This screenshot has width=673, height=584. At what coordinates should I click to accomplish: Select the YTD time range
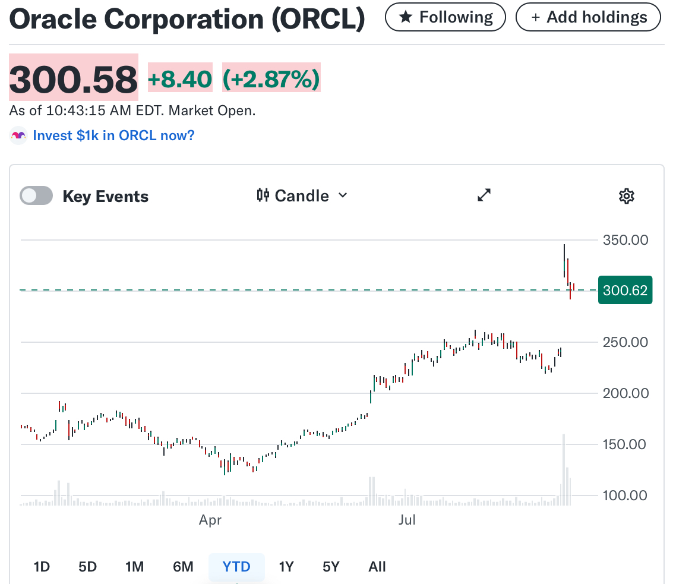point(236,567)
